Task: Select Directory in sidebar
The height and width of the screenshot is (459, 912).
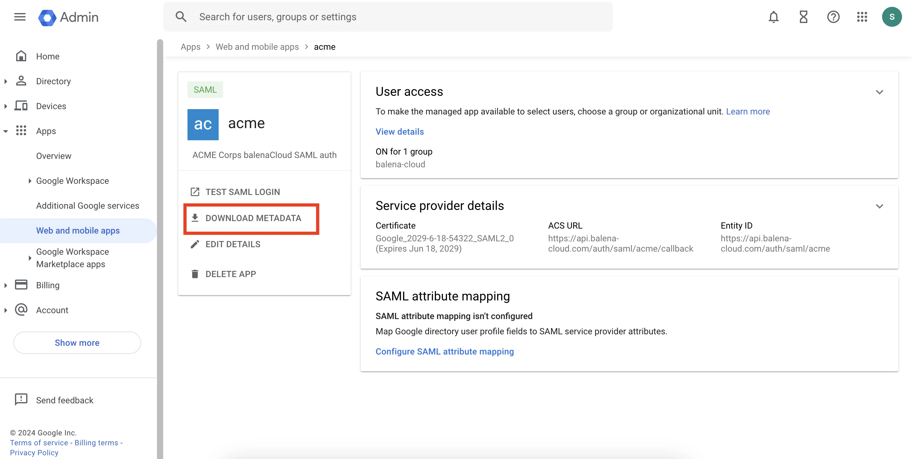Action: 53,81
